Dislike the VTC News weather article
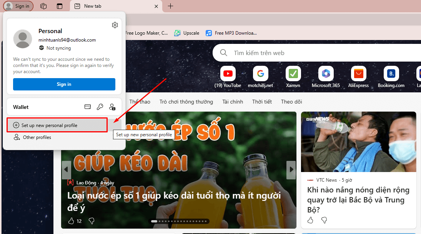This screenshot has width=421, height=234. point(324,220)
